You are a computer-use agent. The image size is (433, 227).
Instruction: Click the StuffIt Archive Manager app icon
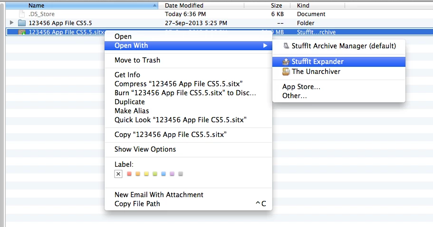pyautogui.click(x=286, y=45)
